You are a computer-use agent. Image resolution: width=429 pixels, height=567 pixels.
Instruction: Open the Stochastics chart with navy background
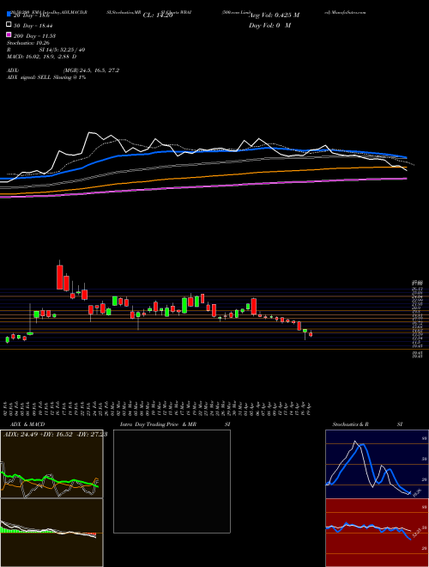(x=377, y=464)
